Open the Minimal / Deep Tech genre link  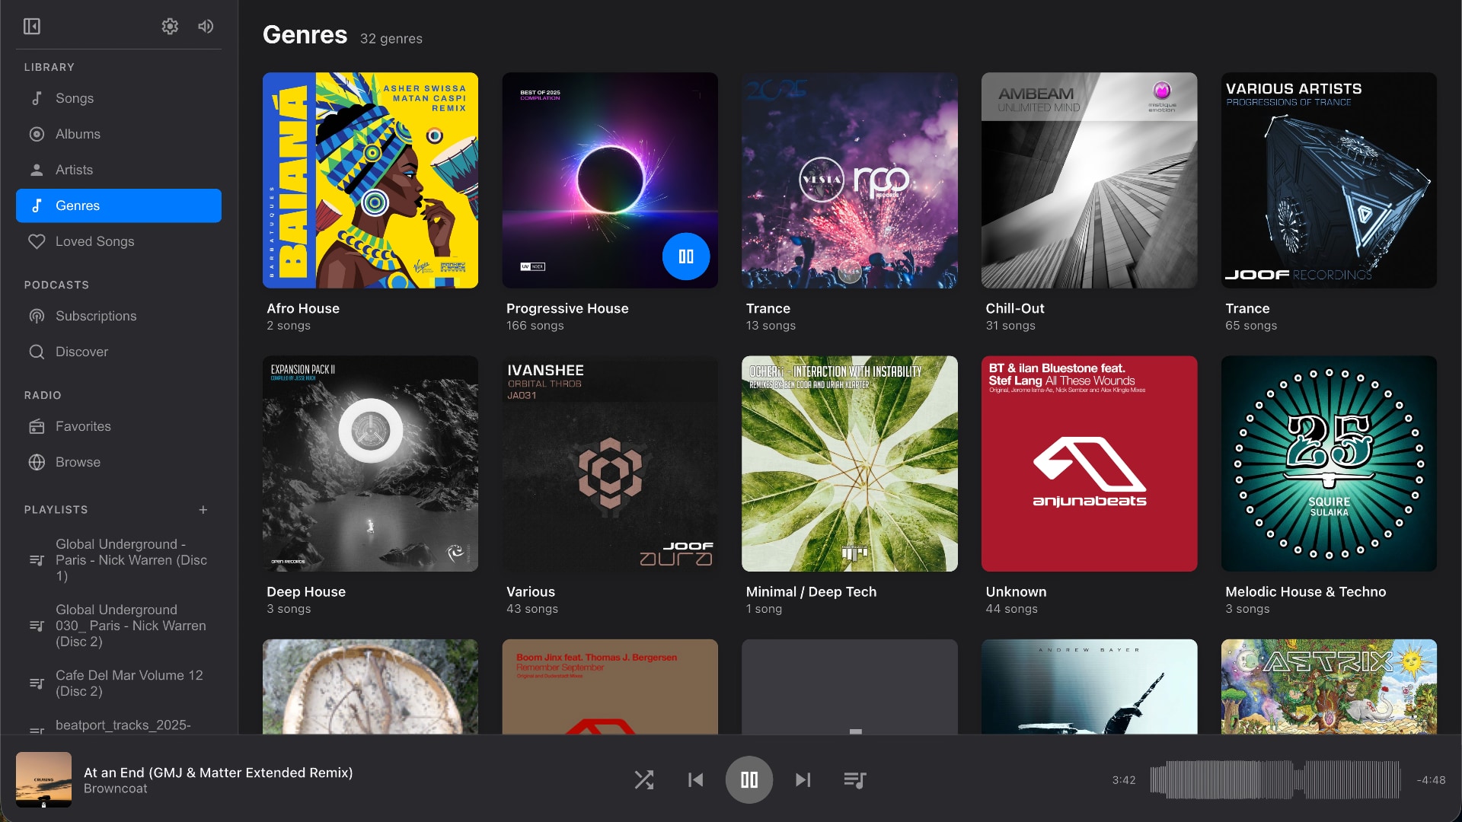click(811, 591)
